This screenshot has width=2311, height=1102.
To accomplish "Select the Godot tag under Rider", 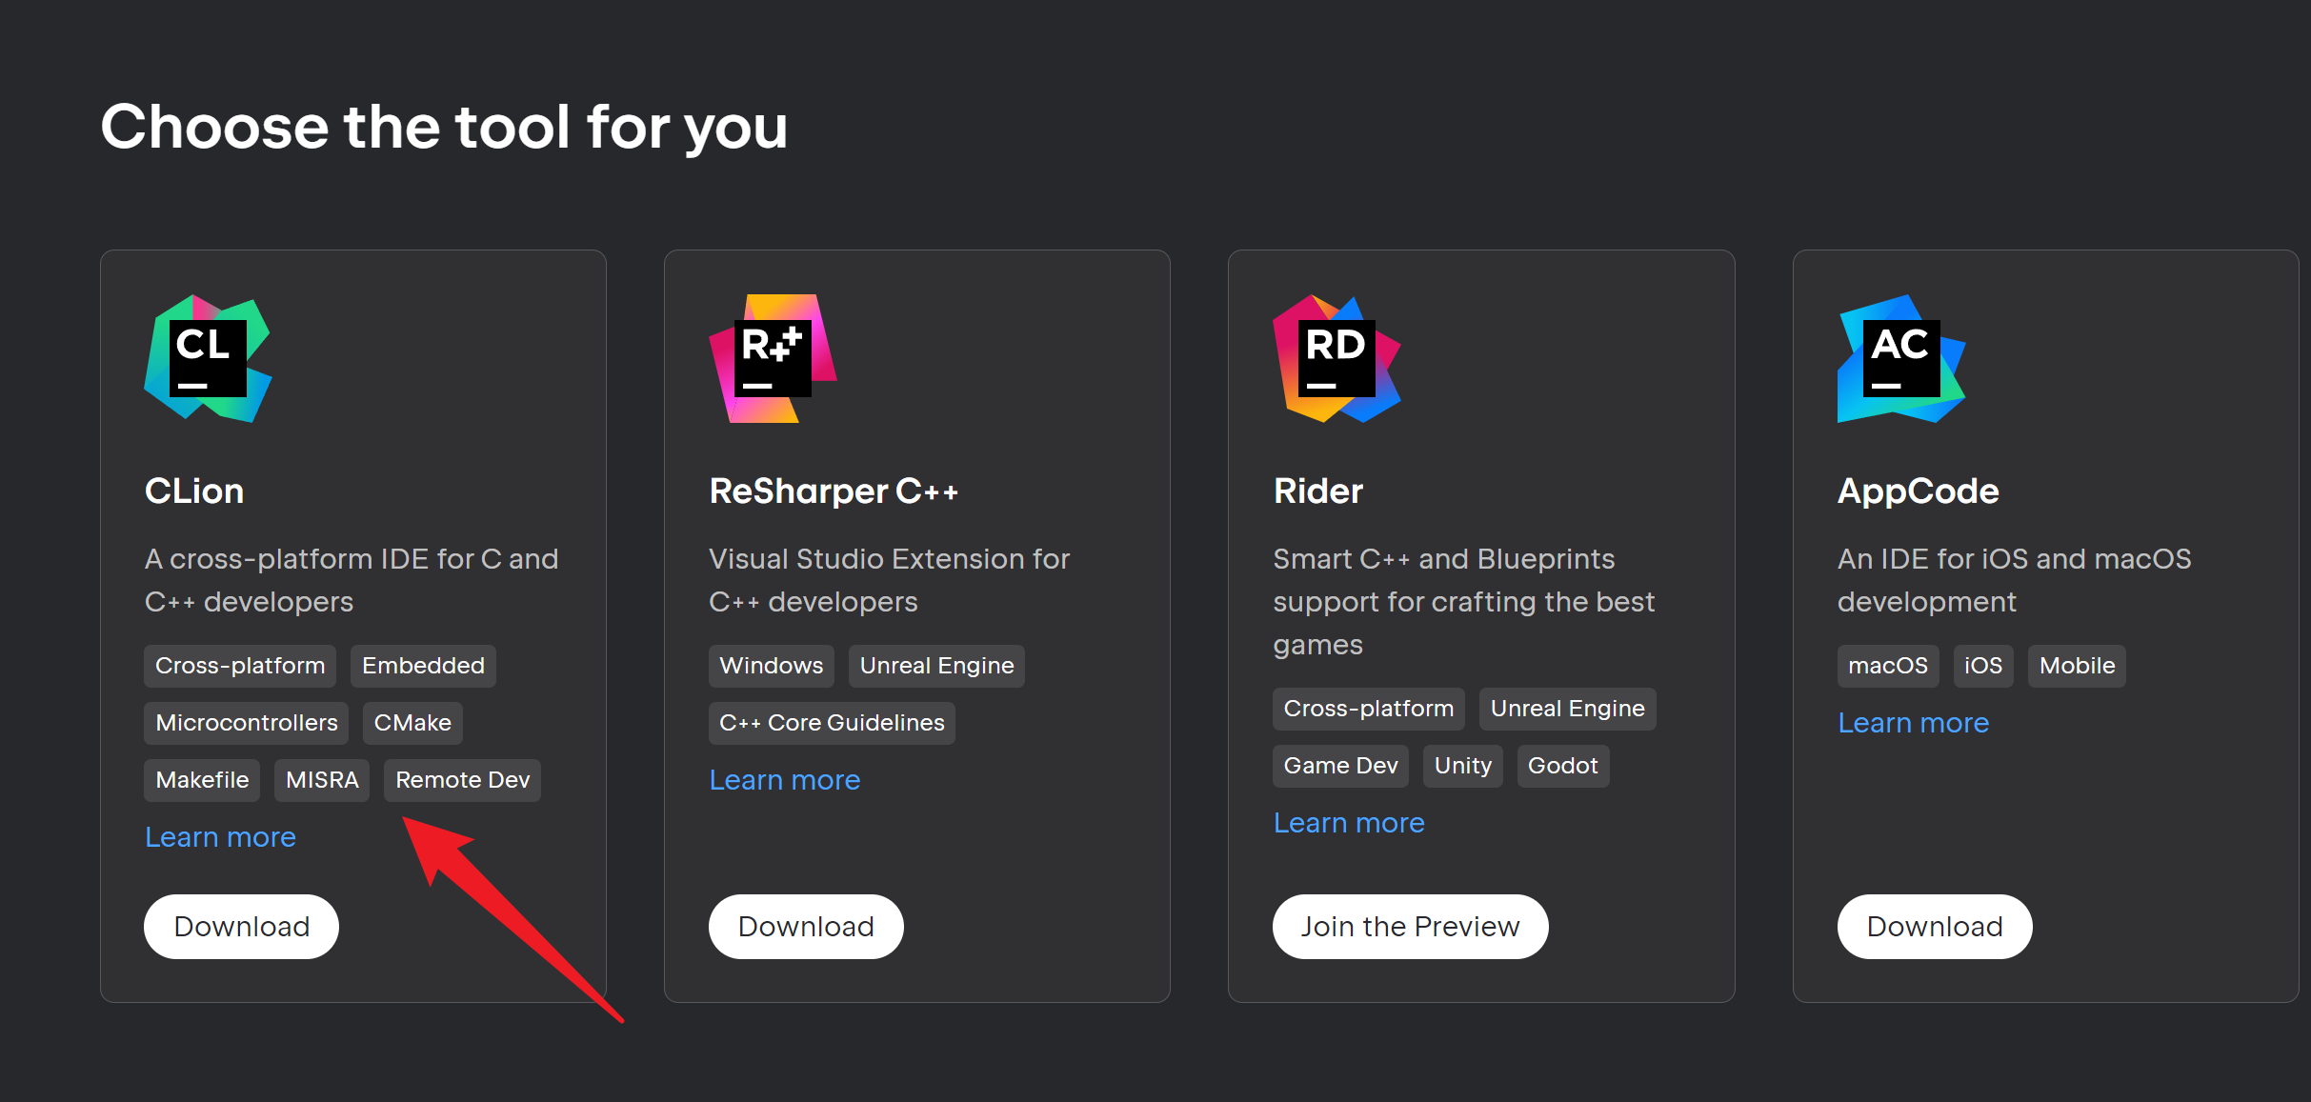I will 1562,766.
